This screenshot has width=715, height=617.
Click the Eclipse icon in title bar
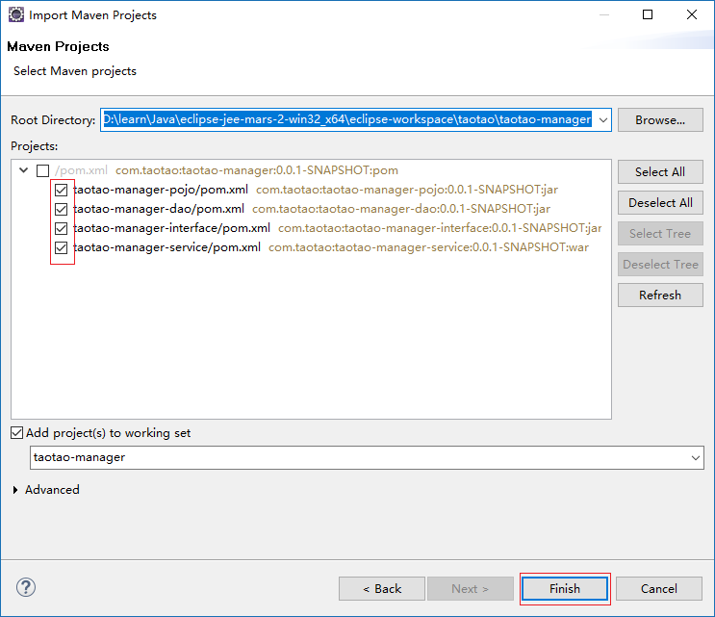[x=15, y=15]
